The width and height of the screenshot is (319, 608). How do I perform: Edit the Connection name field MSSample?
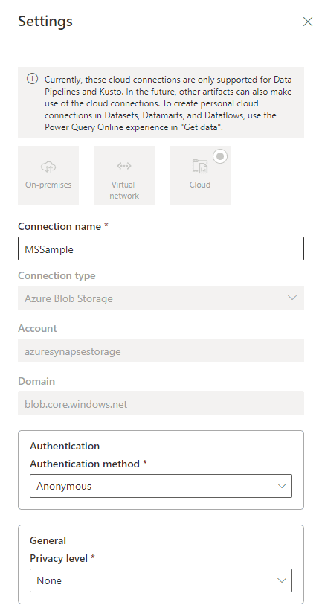(161, 249)
